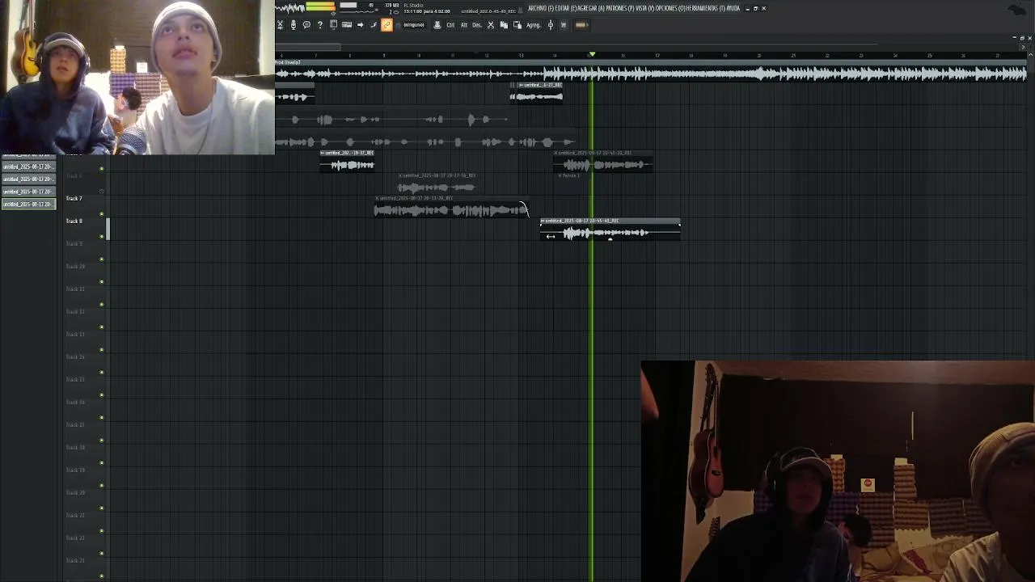Click the untitled_202.0-45-40_REC title text at top

tap(488, 11)
